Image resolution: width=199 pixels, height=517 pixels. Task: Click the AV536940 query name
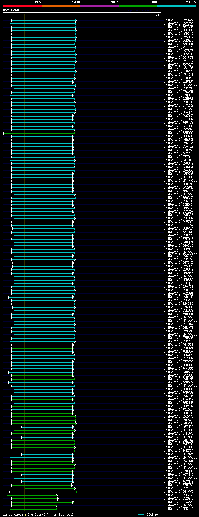[x=12, y=10]
